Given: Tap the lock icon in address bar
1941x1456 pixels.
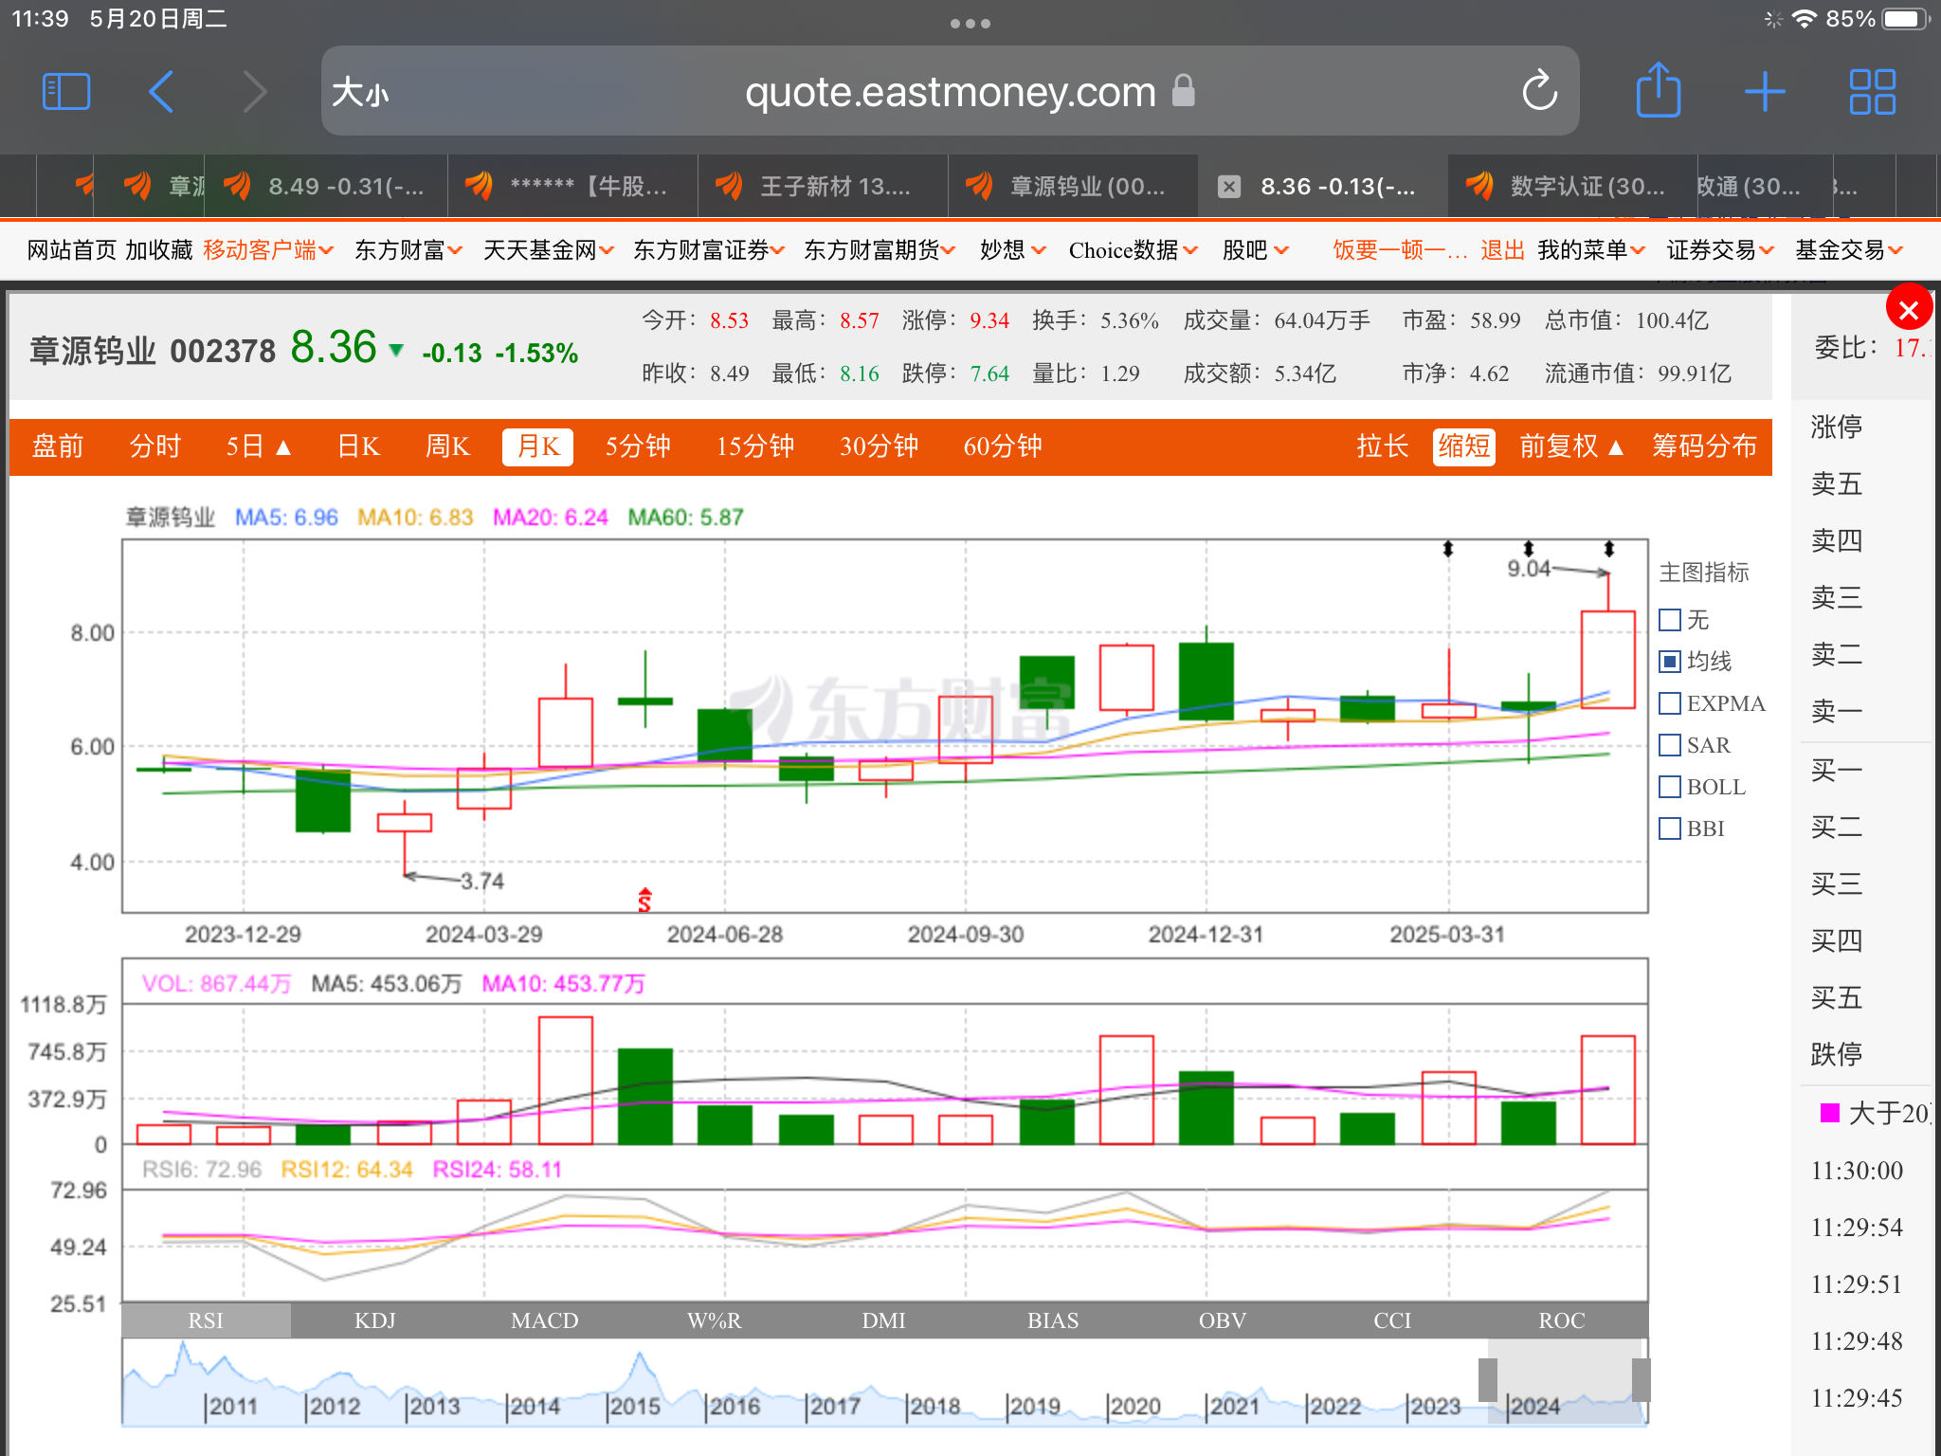Looking at the screenshot, I should tap(1184, 91).
